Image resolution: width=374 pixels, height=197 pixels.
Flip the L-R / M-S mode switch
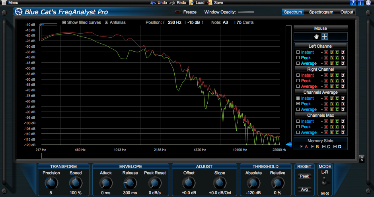click(x=325, y=182)
